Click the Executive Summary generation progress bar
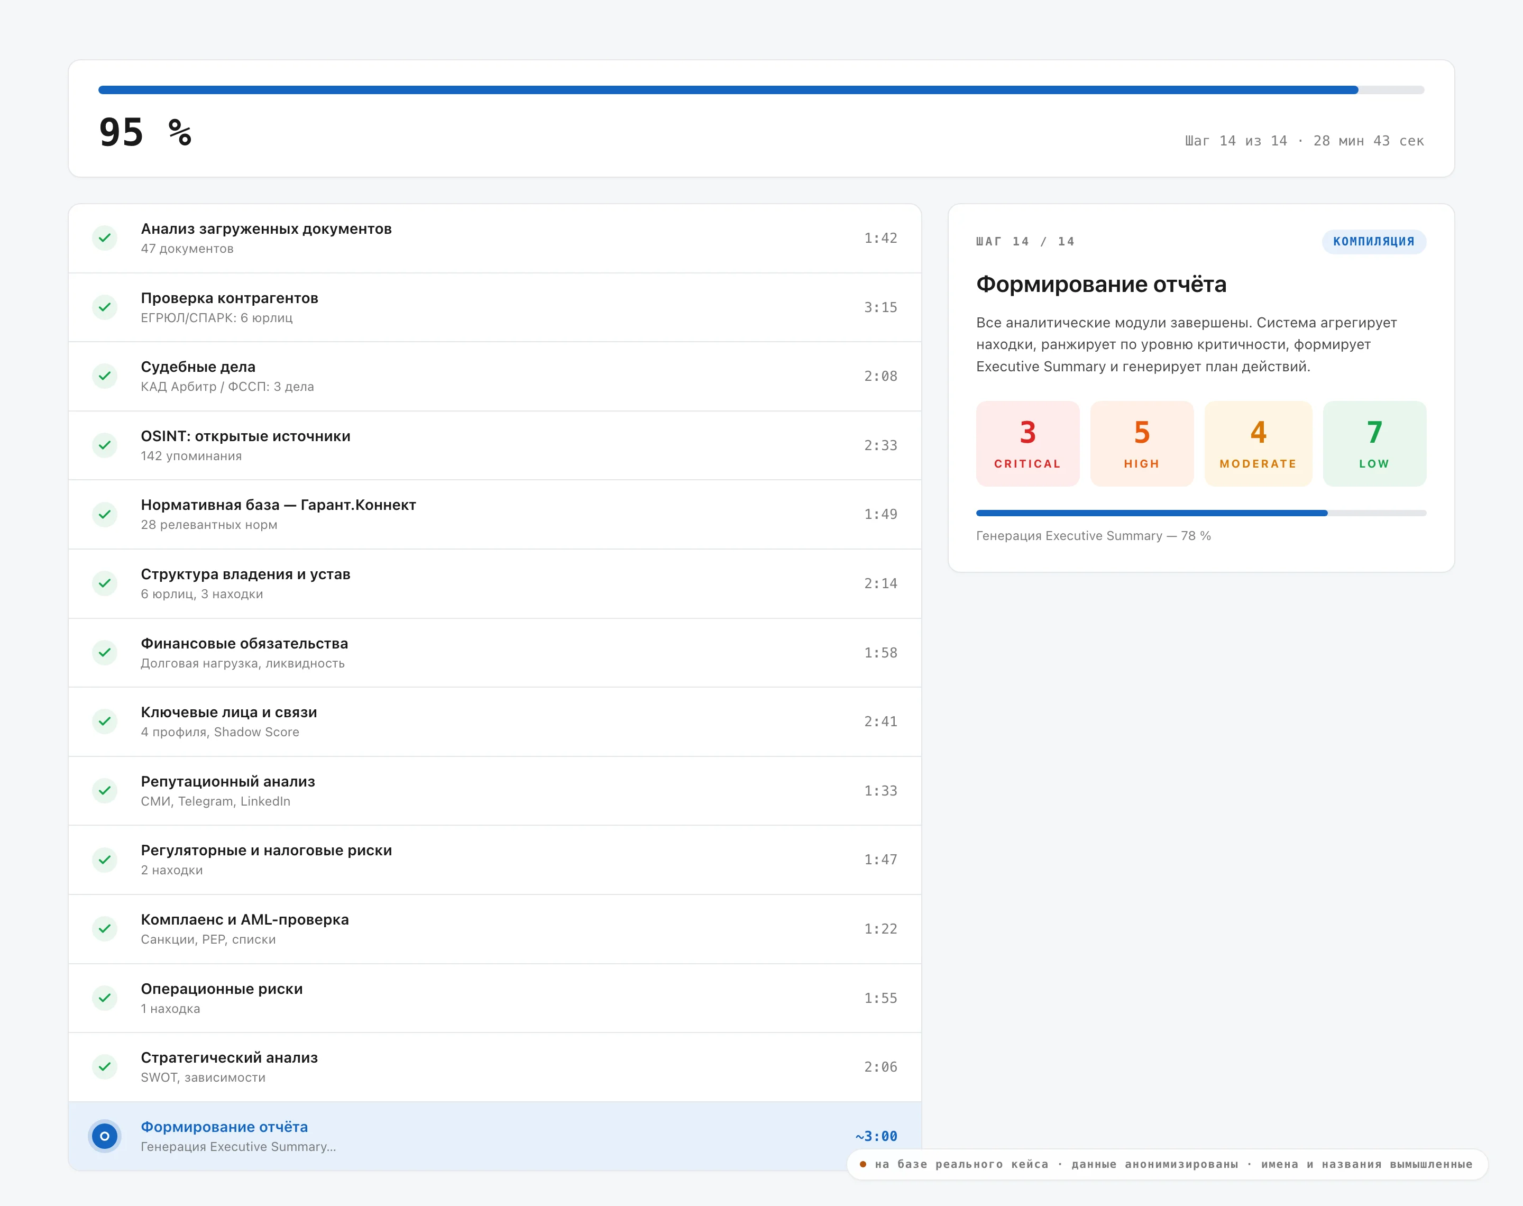1523x1206 pixels. (x=1201, y=513)
